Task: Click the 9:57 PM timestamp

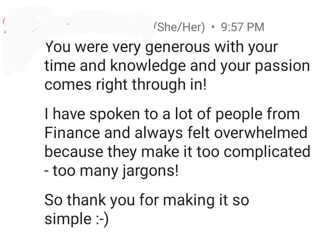Action: pyautogui.click(x=243, y=27)
